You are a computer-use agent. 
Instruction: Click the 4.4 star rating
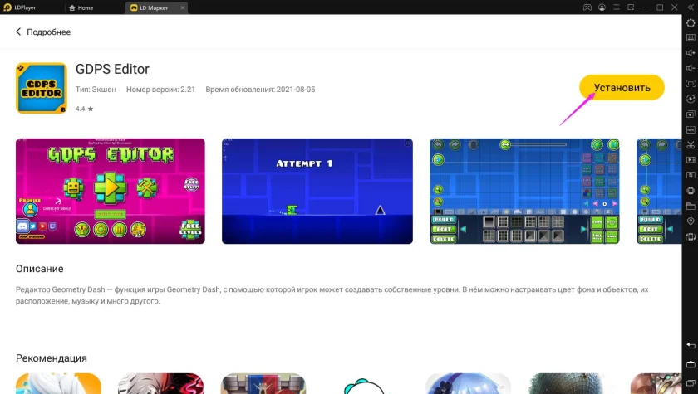click(84, 109)
